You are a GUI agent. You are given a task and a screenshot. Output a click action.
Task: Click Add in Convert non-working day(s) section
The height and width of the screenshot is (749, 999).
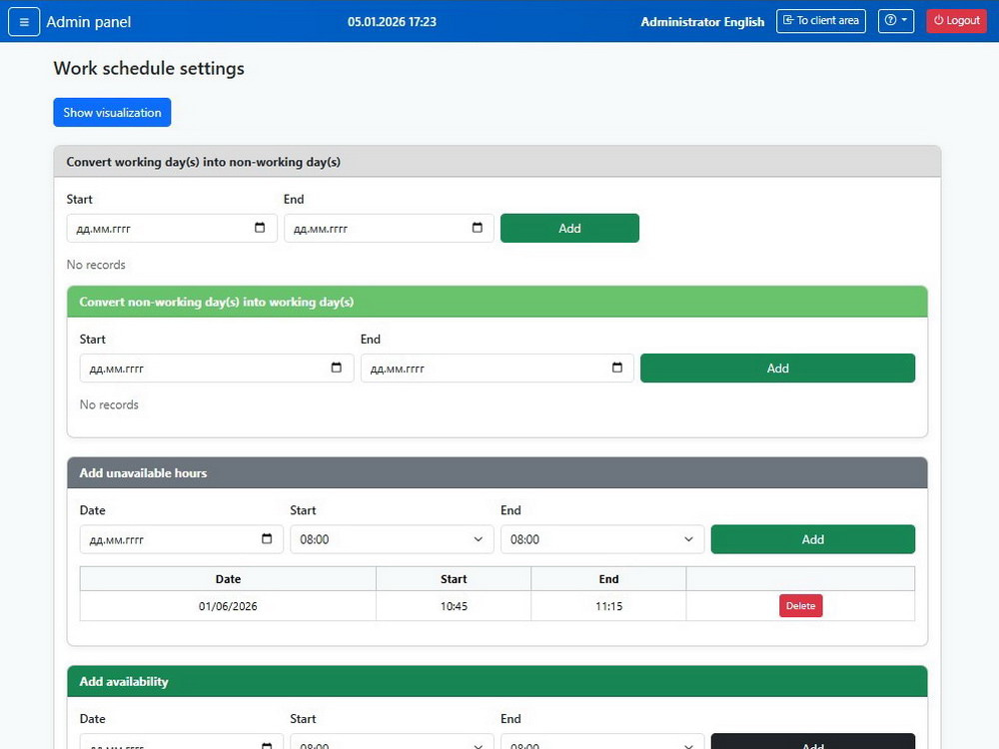(777, 369)
